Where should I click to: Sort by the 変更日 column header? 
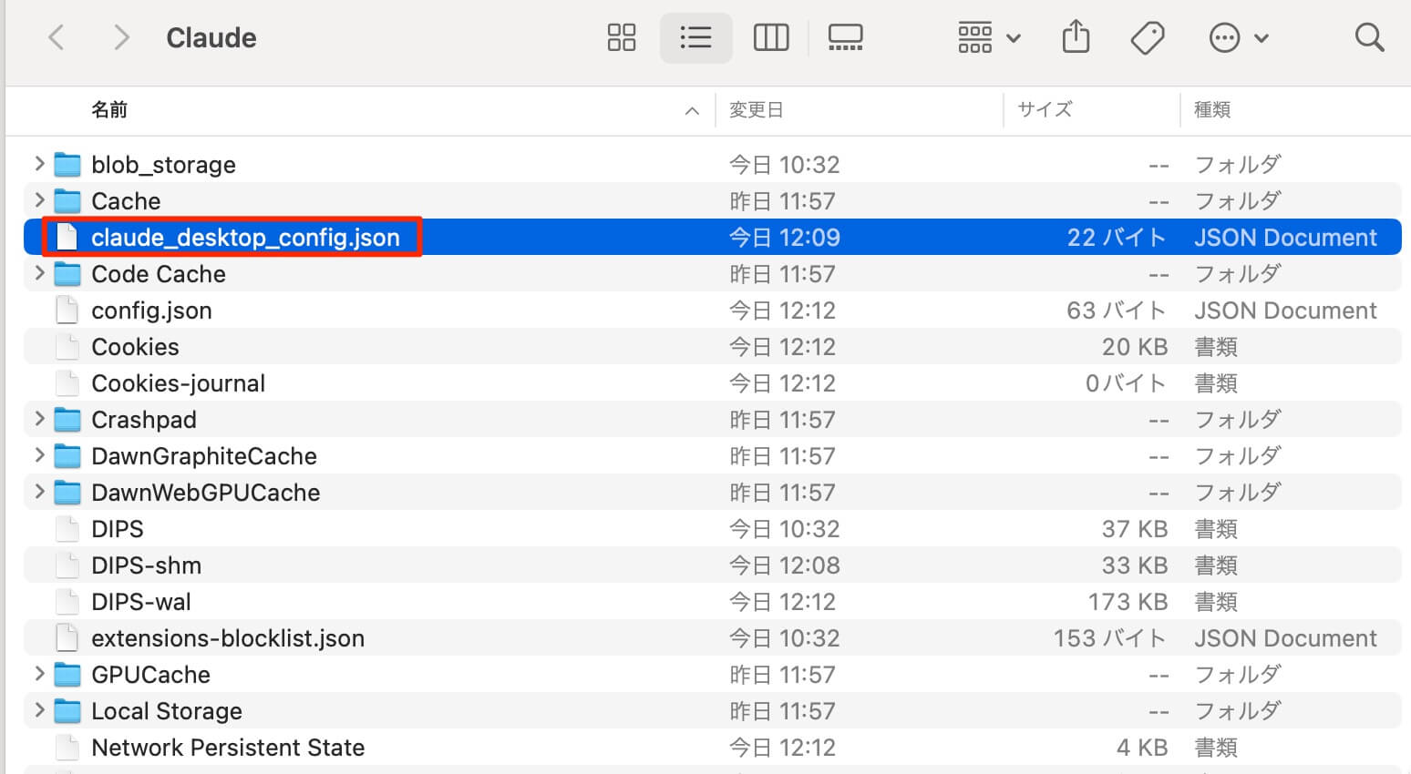[757, 110]
